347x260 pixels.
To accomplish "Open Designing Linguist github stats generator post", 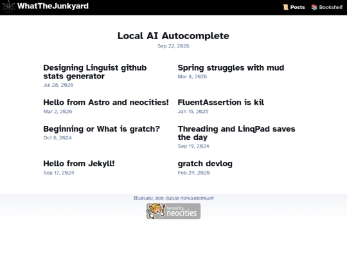I will coord(95,72).
